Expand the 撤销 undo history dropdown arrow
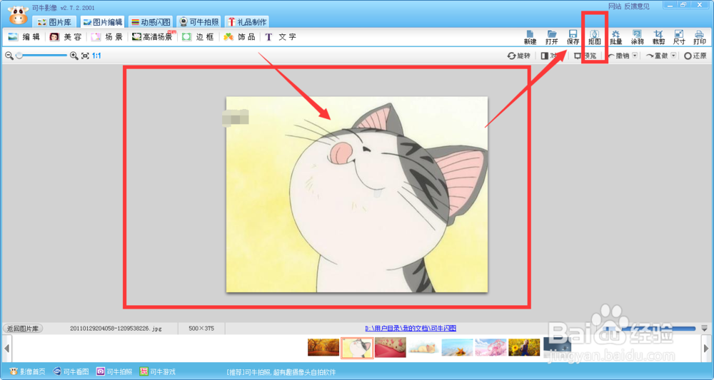The image size is (714, 380). (x=635, y=56)
